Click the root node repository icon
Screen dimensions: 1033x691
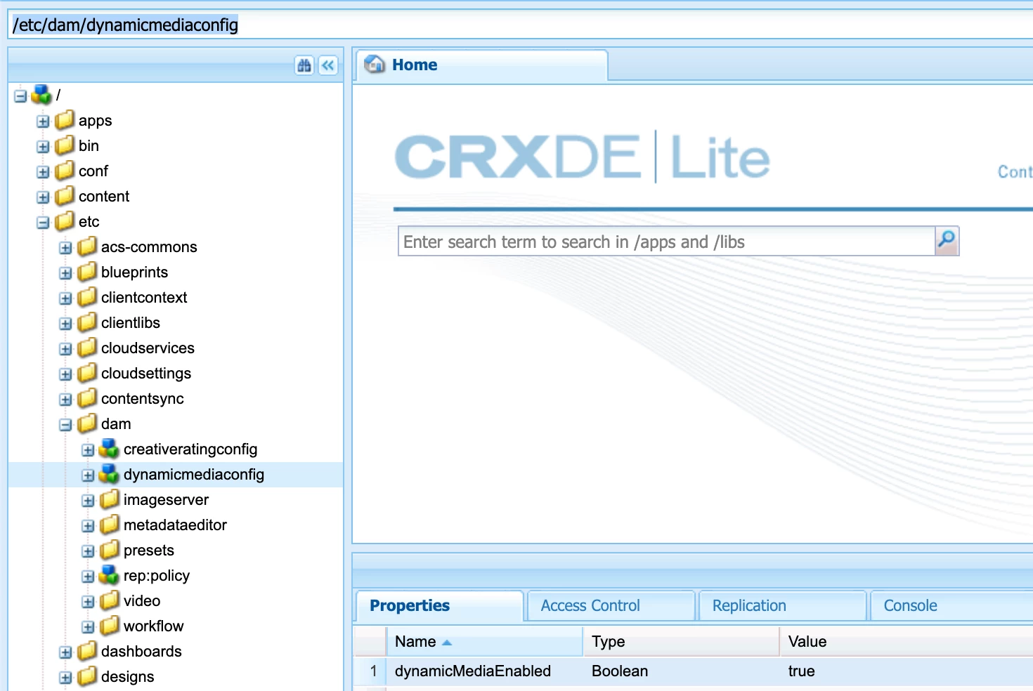coord(41,94)
